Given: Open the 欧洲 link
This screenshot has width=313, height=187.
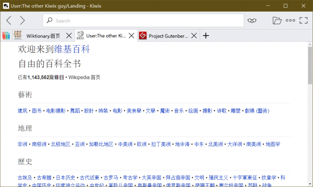Looking at the screenshot, I should [142, 144].
